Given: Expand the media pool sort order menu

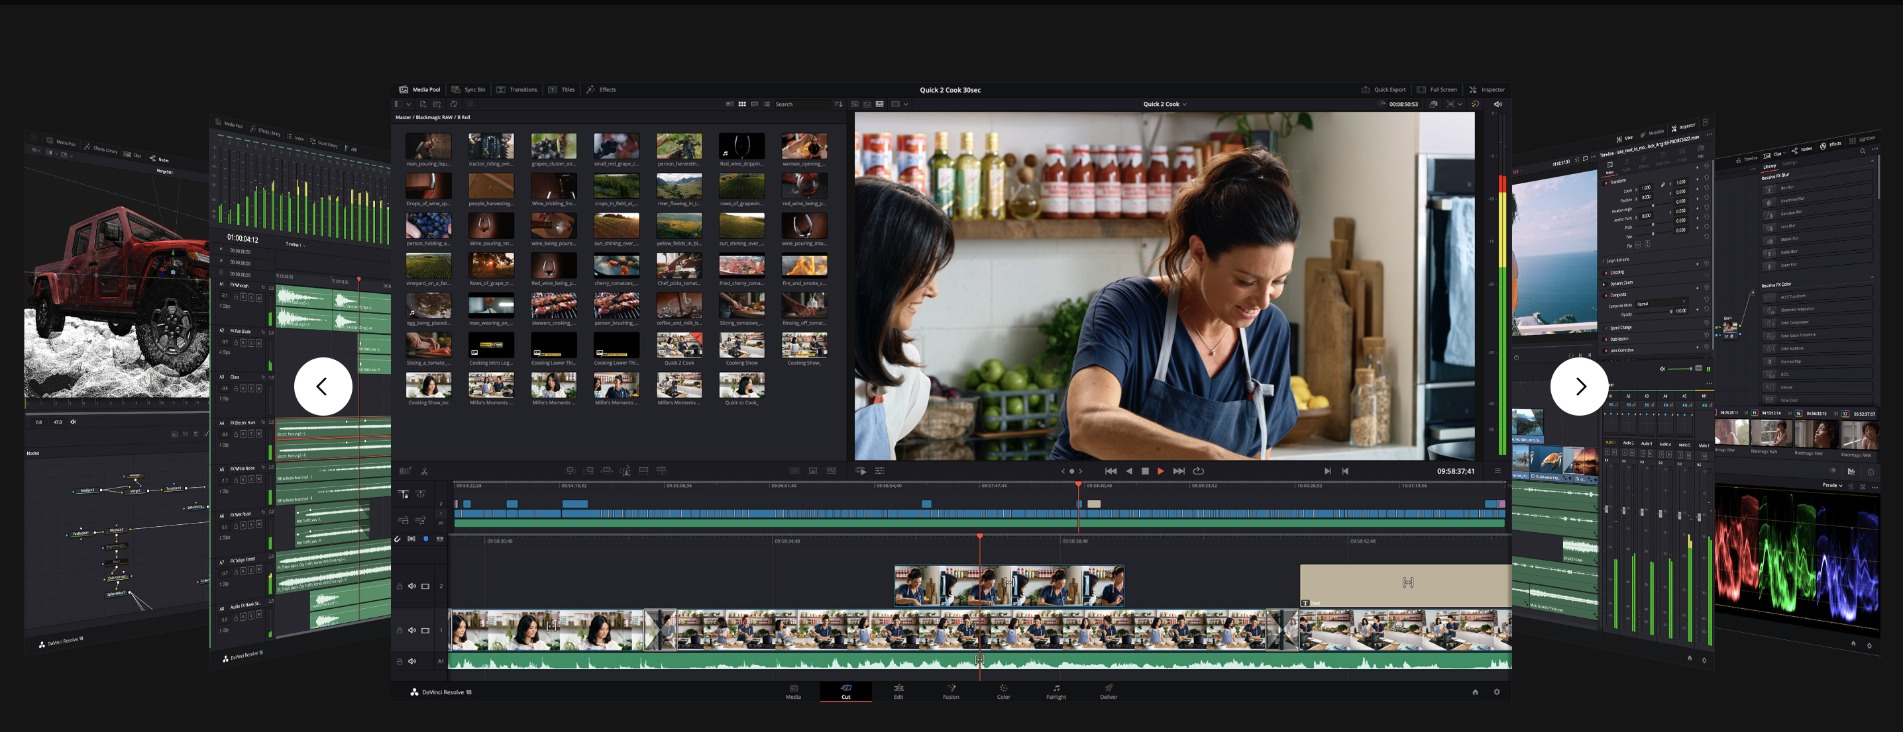Looking at the screenshot, I should coord(838,104).
